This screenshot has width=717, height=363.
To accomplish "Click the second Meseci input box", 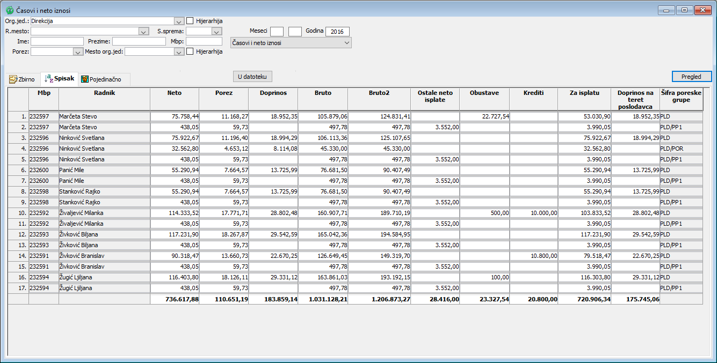I will coord(295,32).
